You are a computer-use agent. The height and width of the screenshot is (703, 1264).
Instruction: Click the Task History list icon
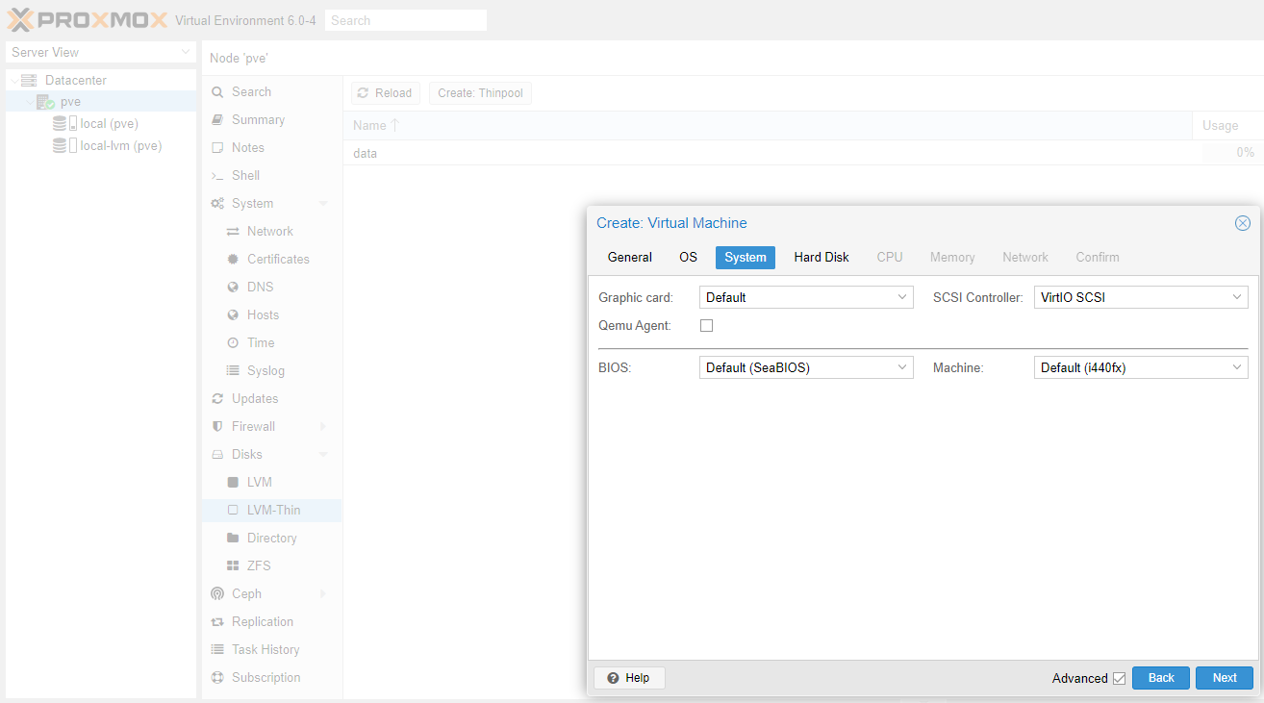[217, 650]
